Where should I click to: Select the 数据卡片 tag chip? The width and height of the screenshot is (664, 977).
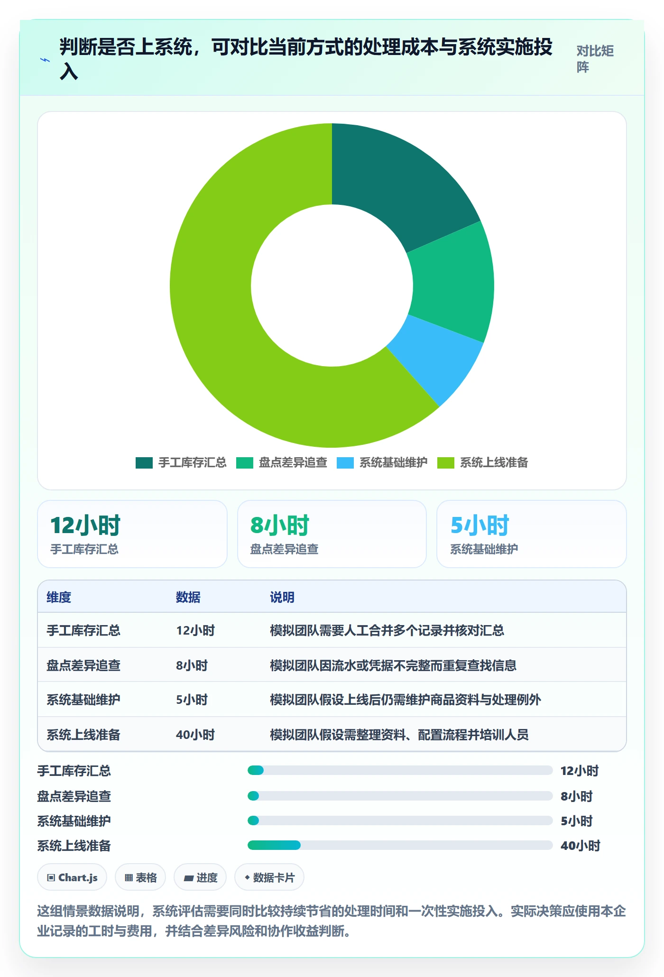tap(269, 877)
